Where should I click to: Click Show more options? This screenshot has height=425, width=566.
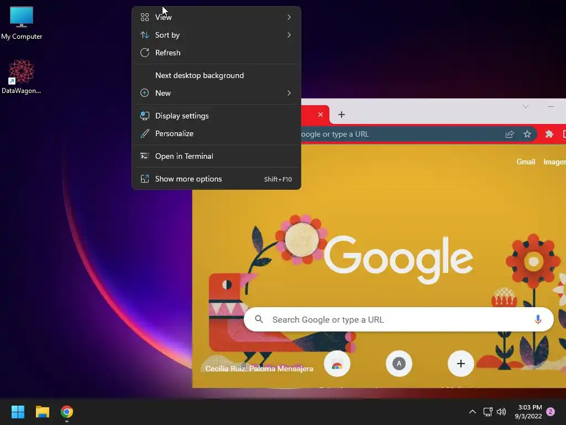[216, 179]
